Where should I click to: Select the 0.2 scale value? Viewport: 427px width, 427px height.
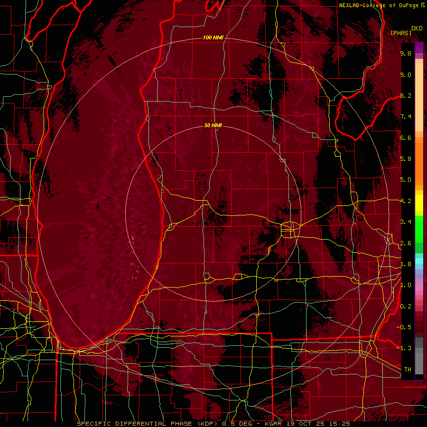(406, 306)
